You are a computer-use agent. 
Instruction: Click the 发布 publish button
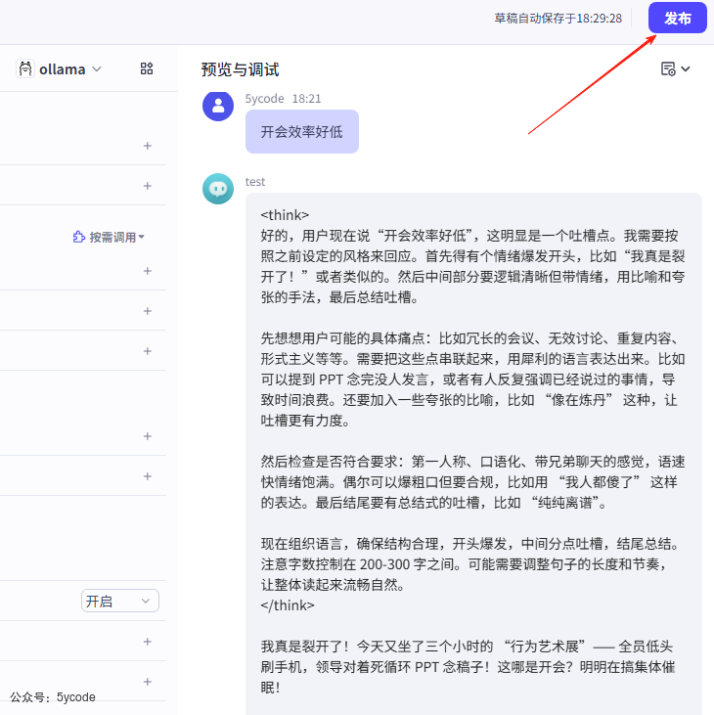tap(677, 19)
